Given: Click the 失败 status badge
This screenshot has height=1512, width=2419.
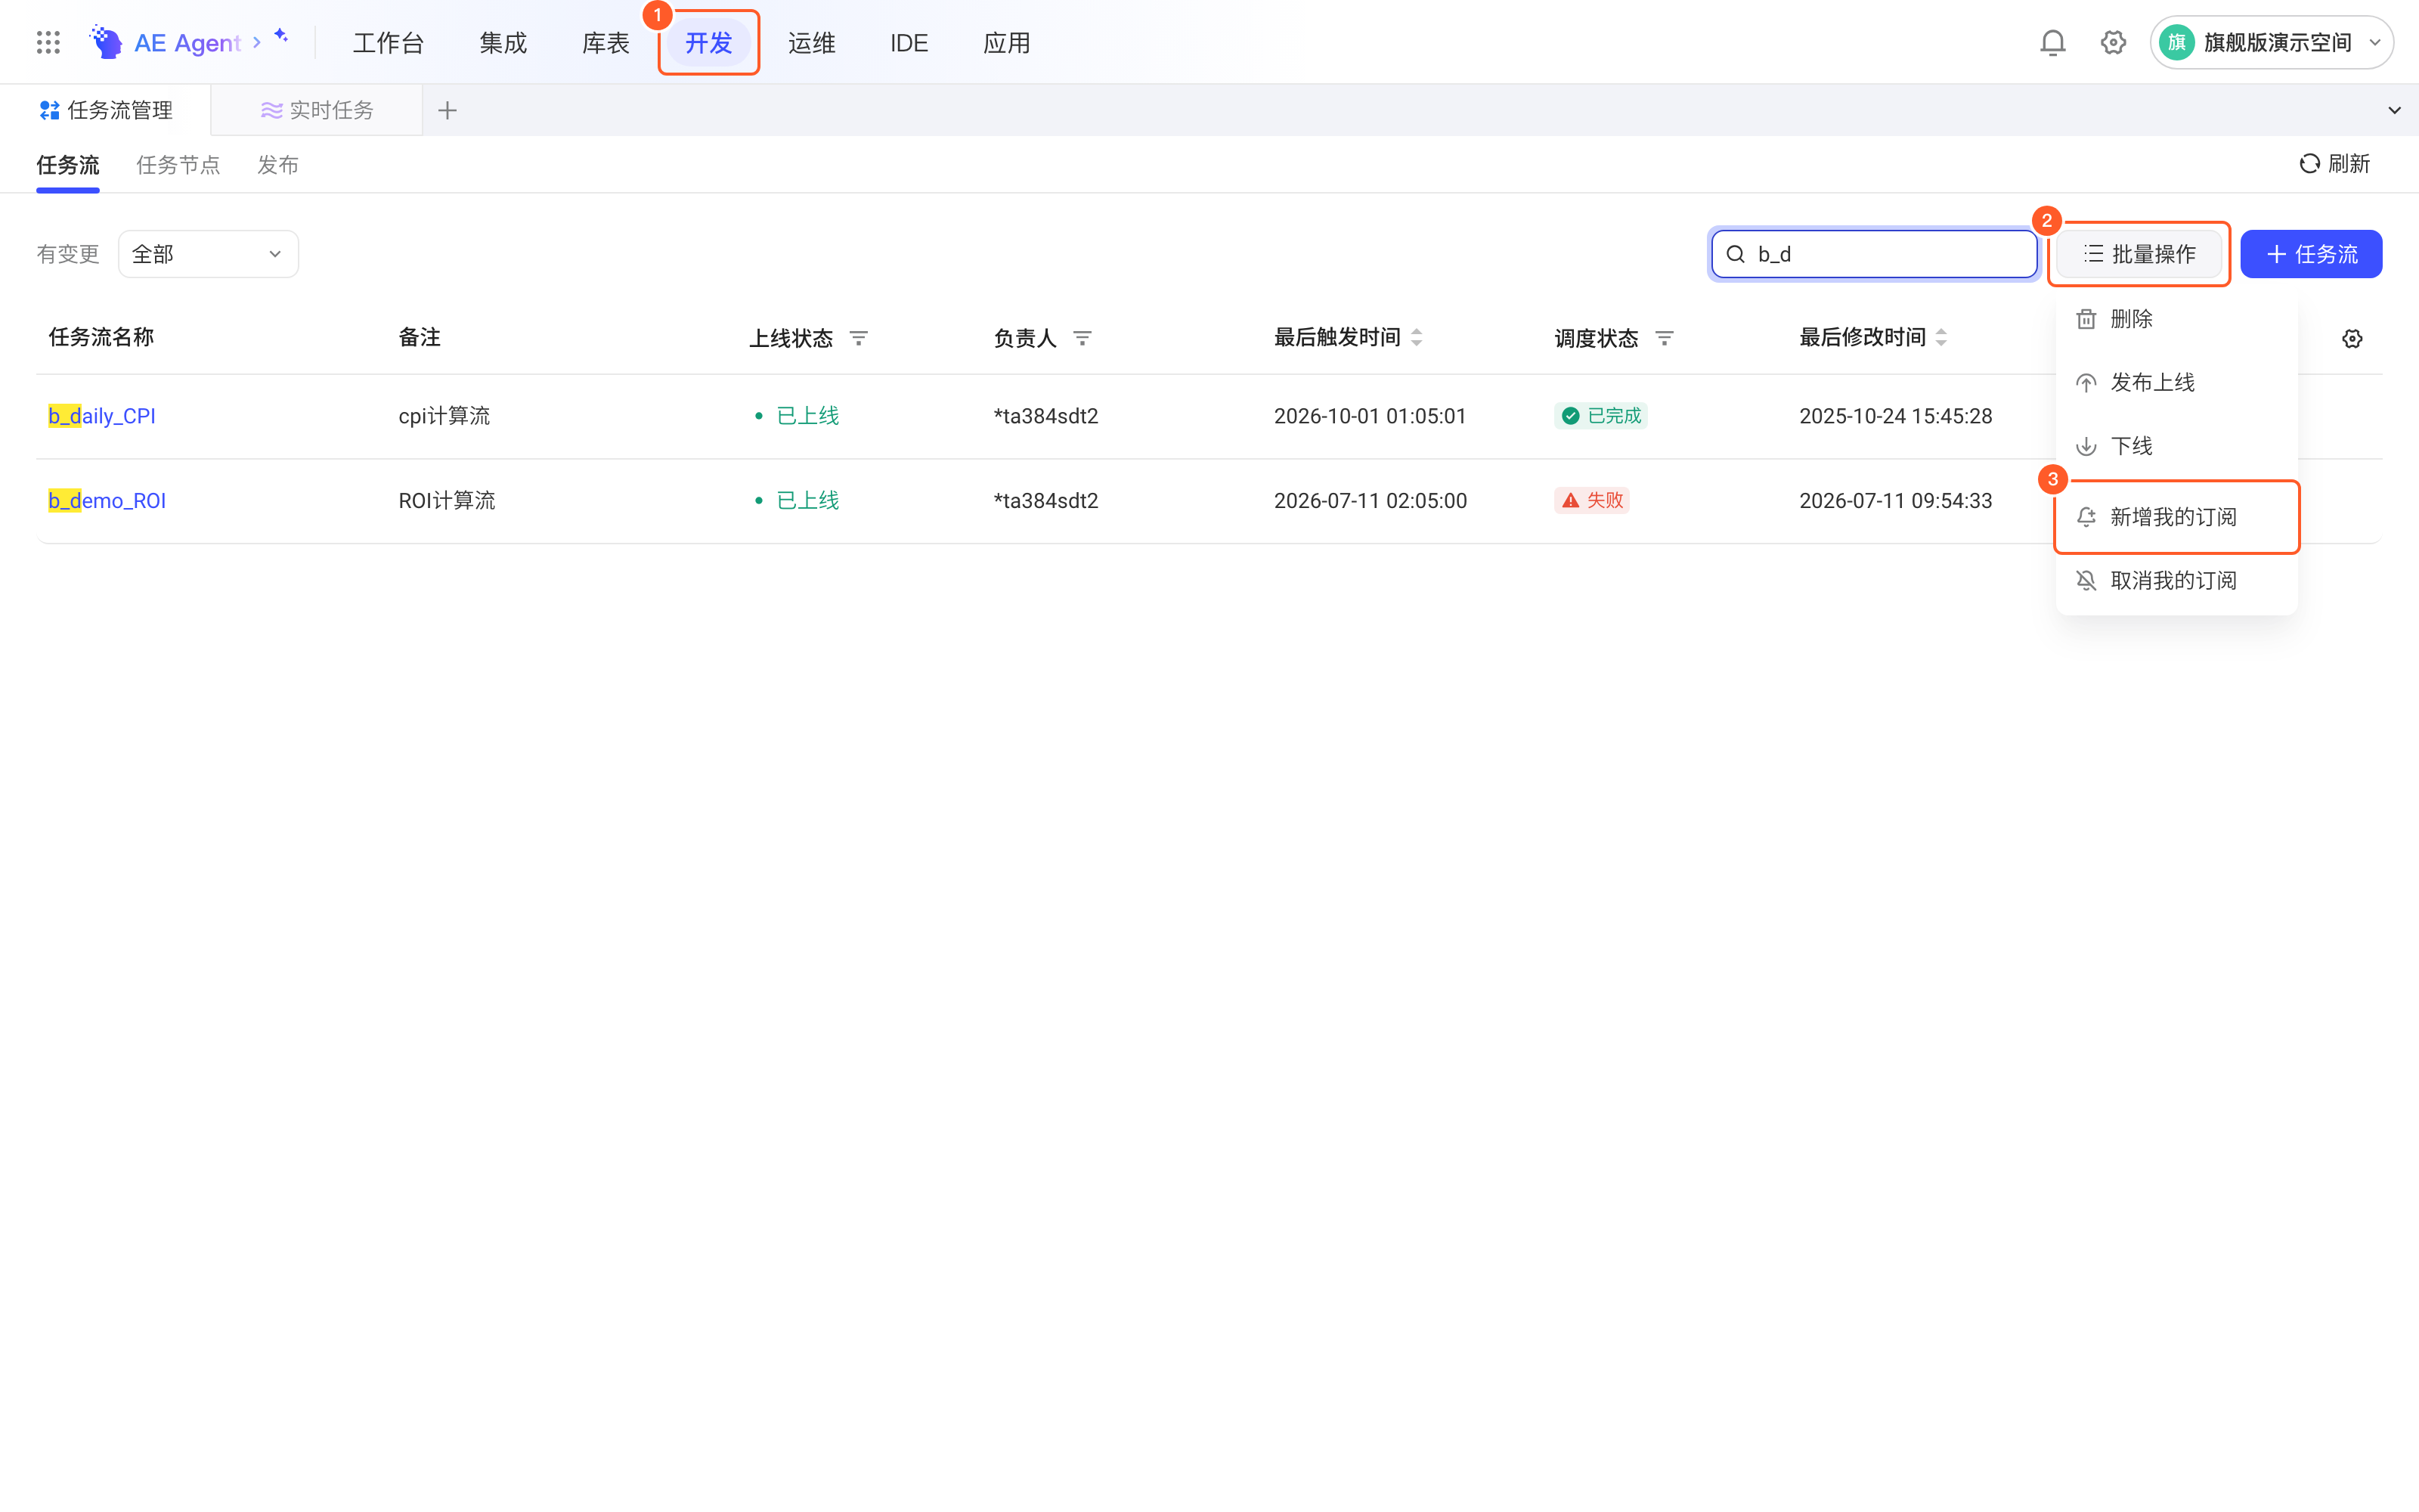Looking at the screenshot, I should click(1591, 500).
